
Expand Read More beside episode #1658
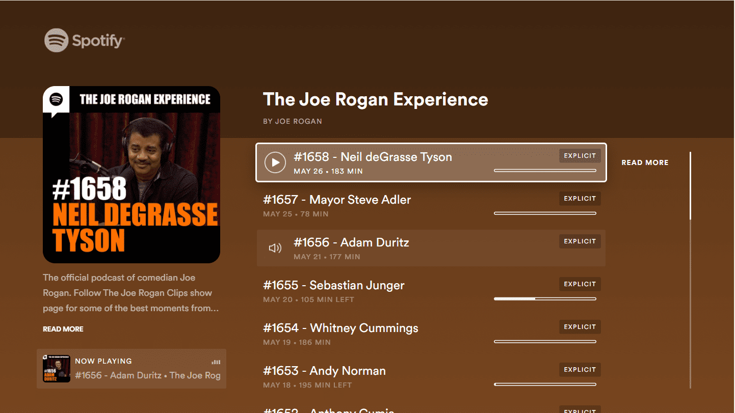[x=645, y=162]
